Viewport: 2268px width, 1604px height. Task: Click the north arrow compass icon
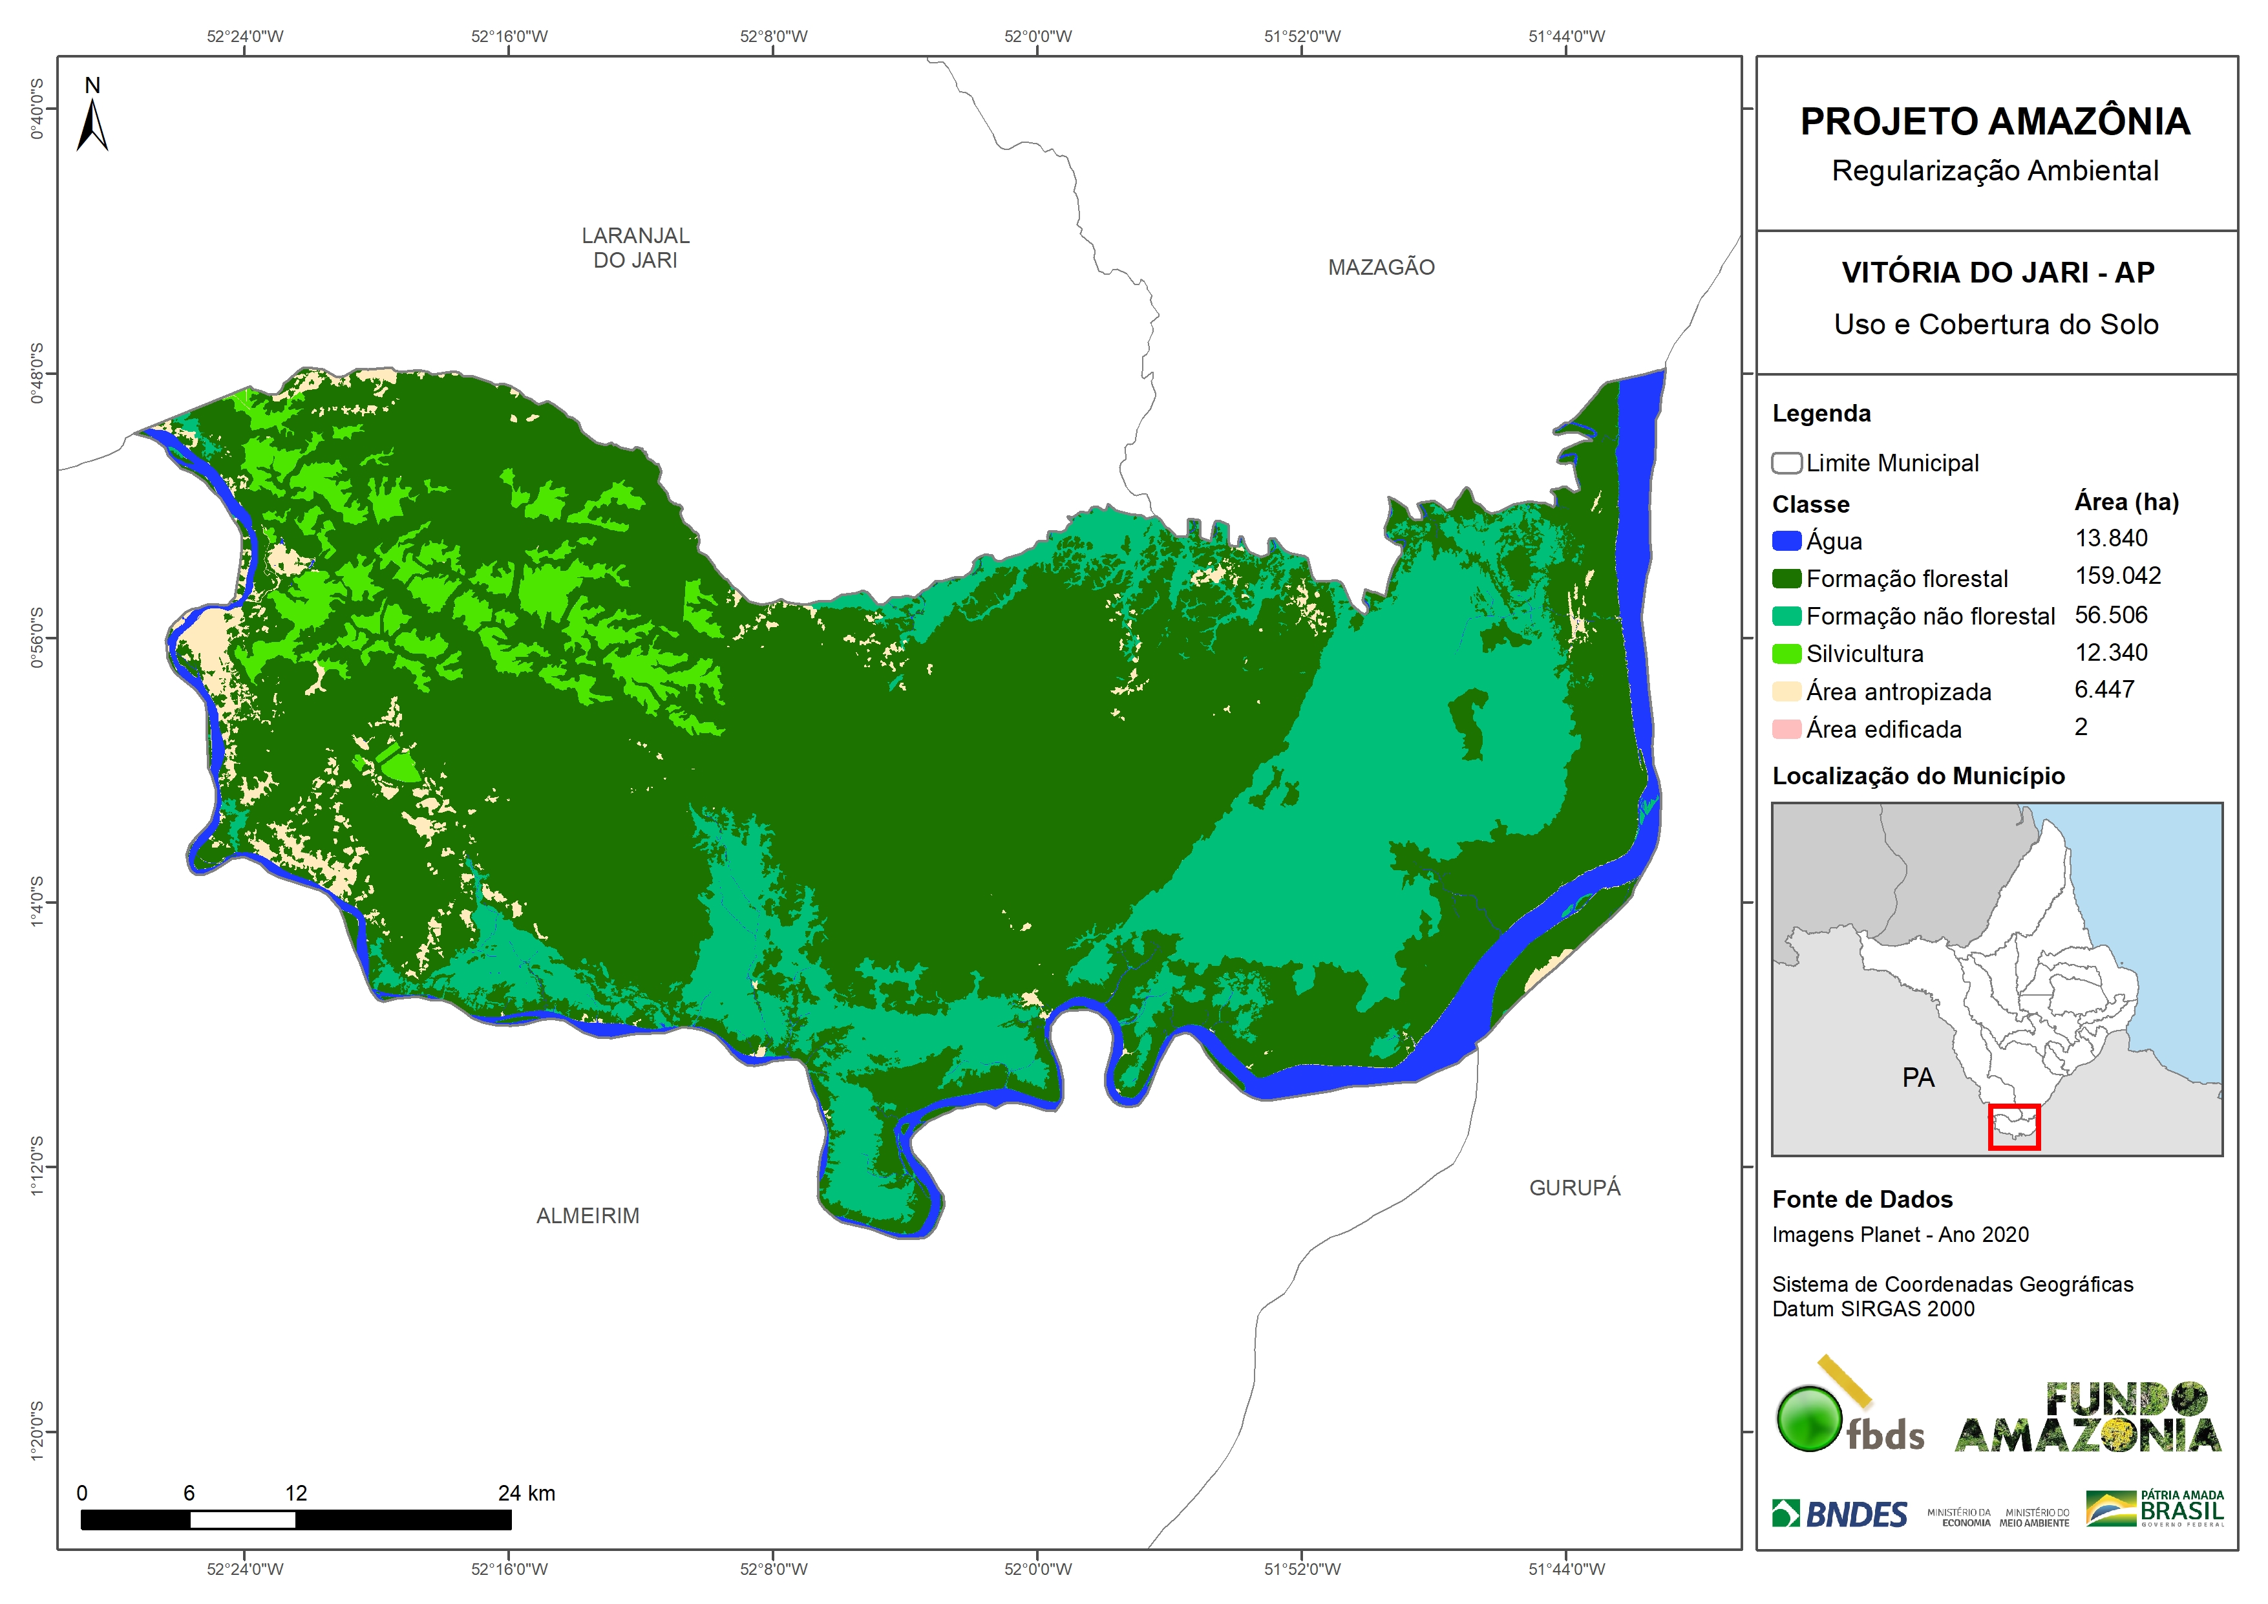[92, 125]
